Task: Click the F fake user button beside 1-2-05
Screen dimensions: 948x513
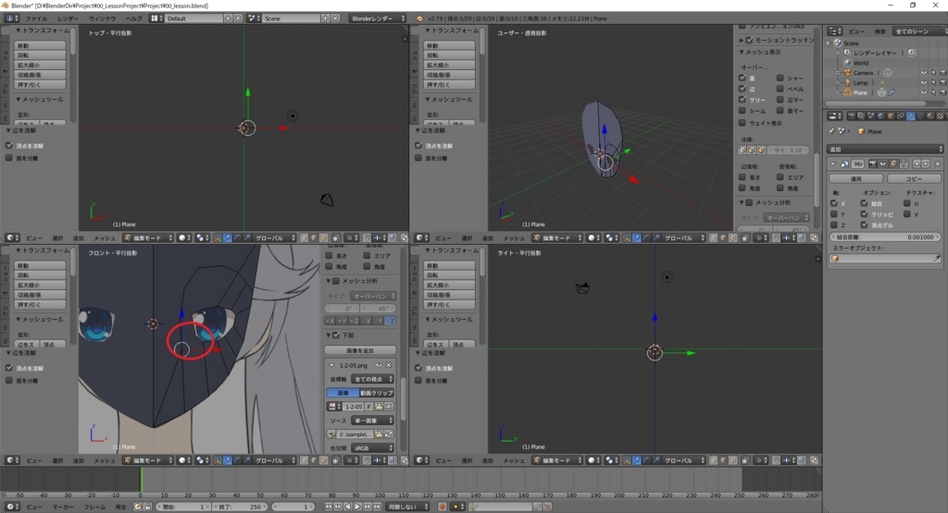Action: pos(368,407)
